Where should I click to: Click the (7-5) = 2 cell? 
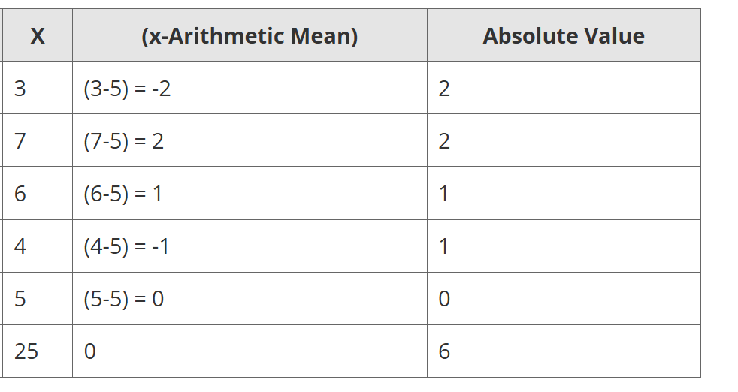click(124, 141)
